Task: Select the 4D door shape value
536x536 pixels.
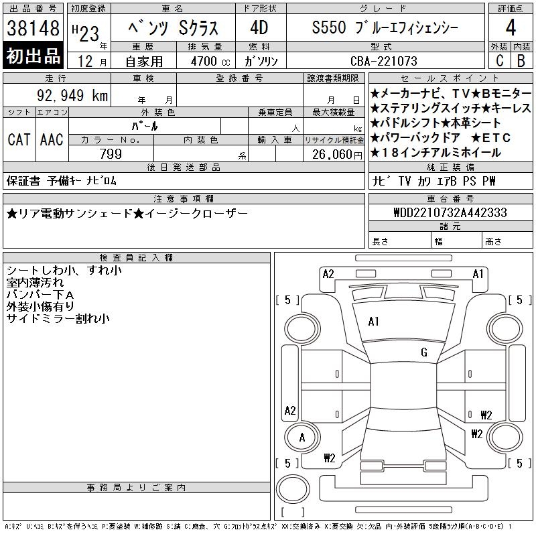Action: point(259,28)
